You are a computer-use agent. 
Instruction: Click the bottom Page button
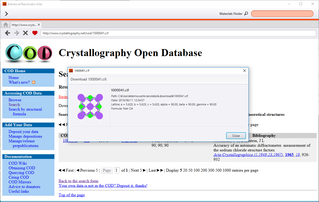click(x=107, y=170)
